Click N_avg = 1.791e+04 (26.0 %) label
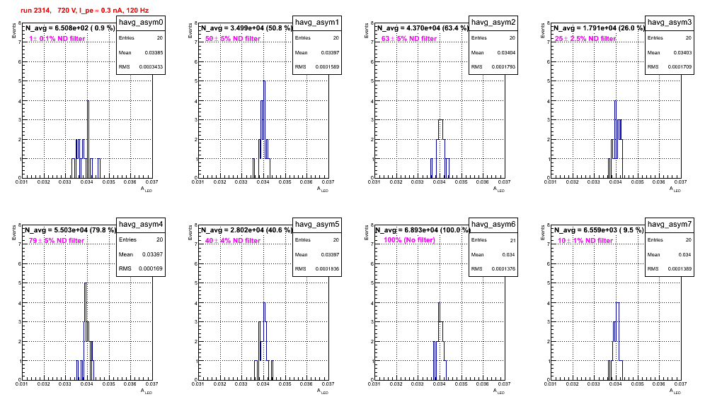705x404 pixels. (599, 28)
